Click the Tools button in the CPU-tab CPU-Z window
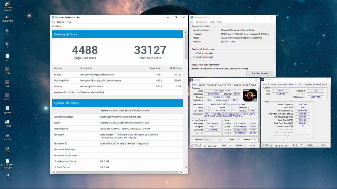 point(224,145)
